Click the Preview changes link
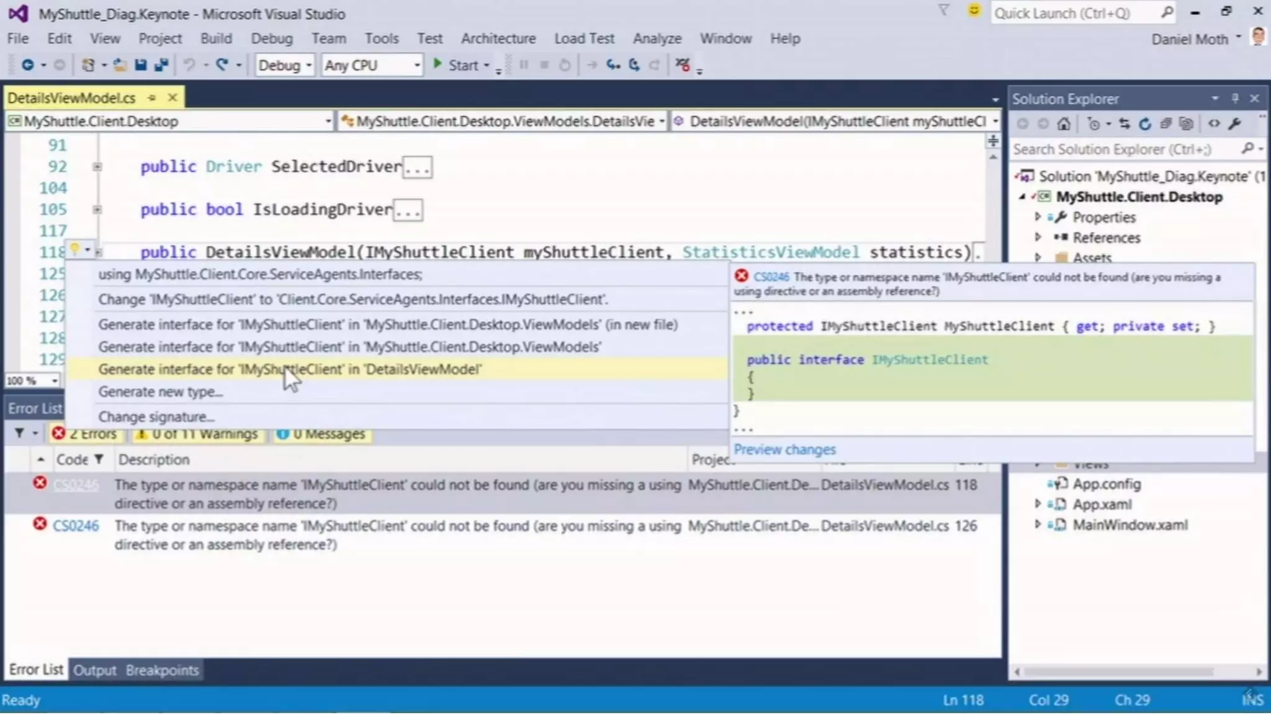1271x714 pixels. tap(784, 449)
